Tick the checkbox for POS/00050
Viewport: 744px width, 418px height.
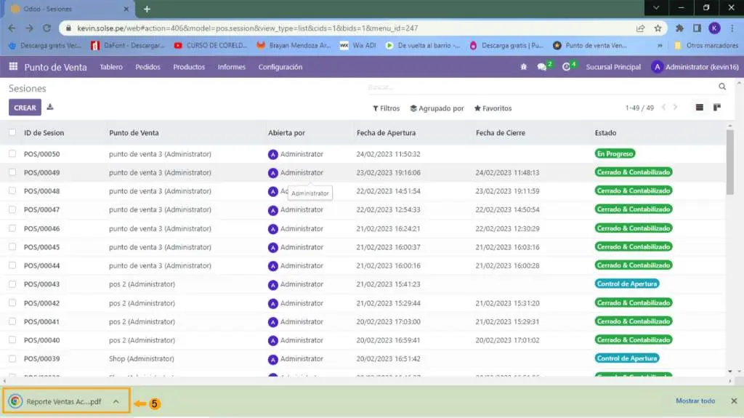(12, 153)
